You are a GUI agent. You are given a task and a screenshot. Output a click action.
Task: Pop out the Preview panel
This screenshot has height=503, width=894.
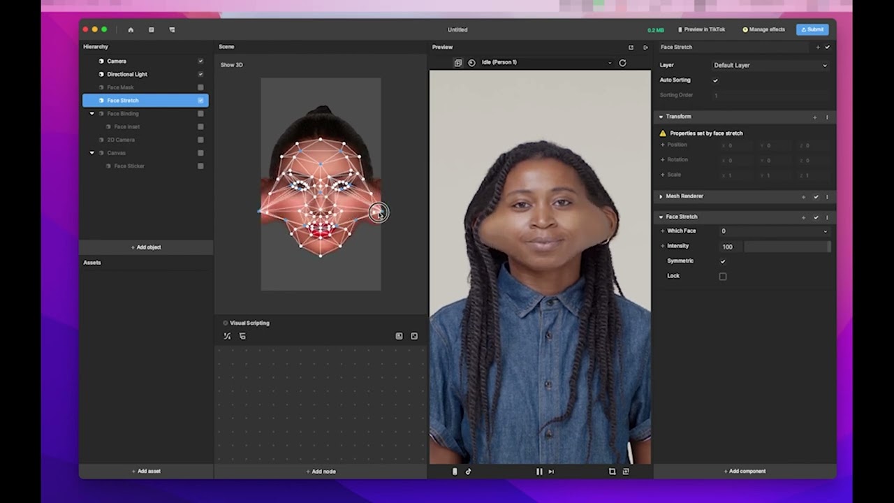tap(631, 48)
